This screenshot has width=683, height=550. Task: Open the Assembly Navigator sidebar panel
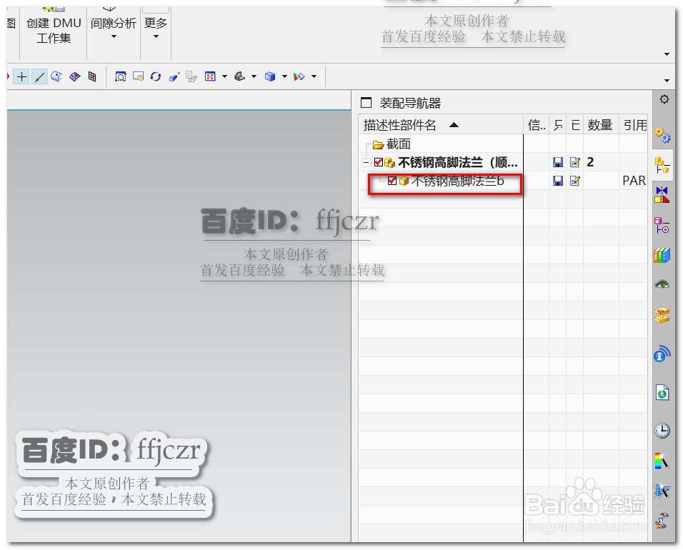tap(663, 165)
